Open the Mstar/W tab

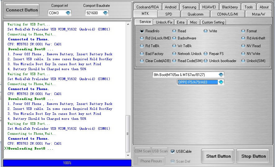tap(258, 14)
